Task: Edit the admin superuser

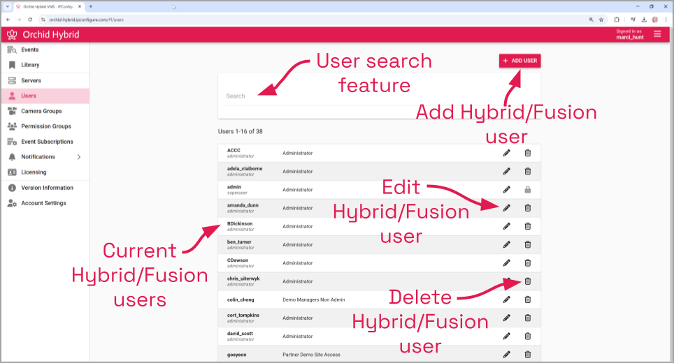Action: 507,190
